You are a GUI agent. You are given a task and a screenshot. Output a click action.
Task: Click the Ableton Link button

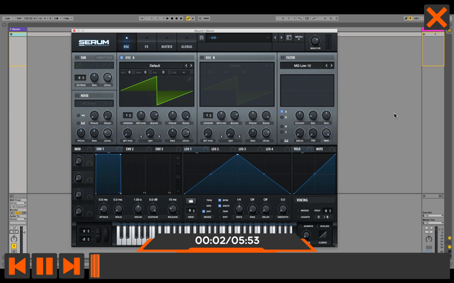7,18
